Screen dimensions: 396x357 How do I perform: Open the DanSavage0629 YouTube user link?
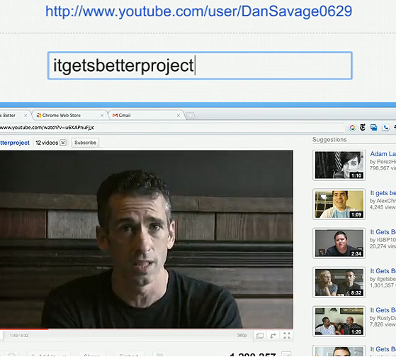click(x=198, y=11)
